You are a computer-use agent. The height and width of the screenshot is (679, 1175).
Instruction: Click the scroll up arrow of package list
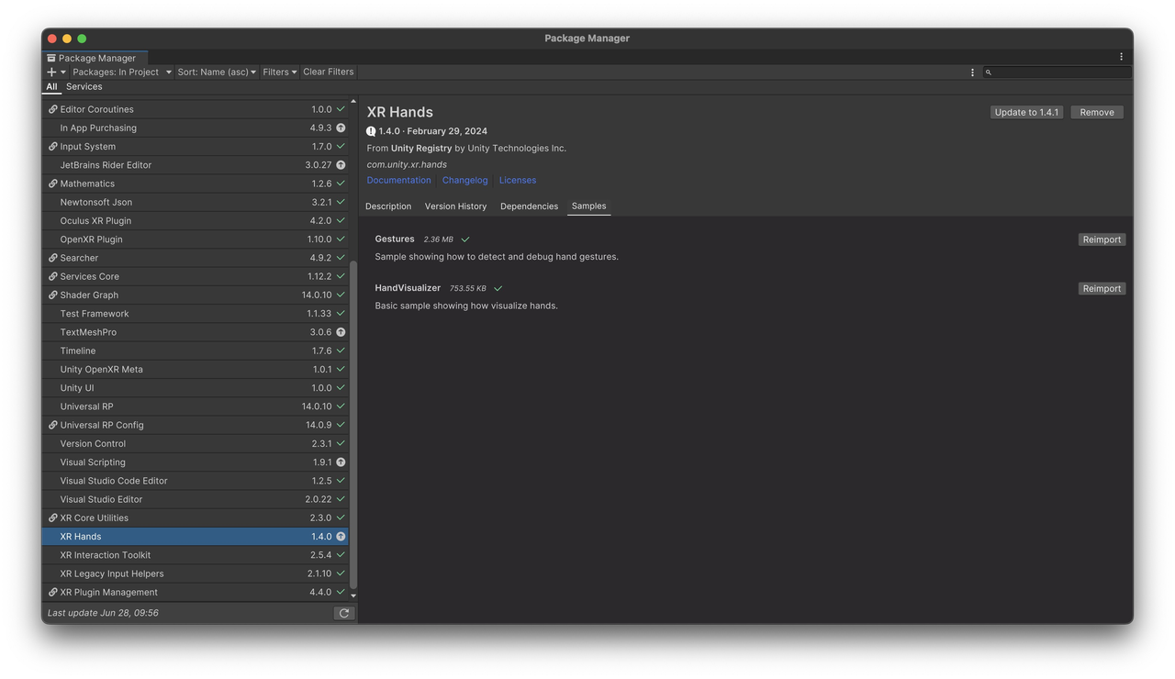tap(353, 102)
